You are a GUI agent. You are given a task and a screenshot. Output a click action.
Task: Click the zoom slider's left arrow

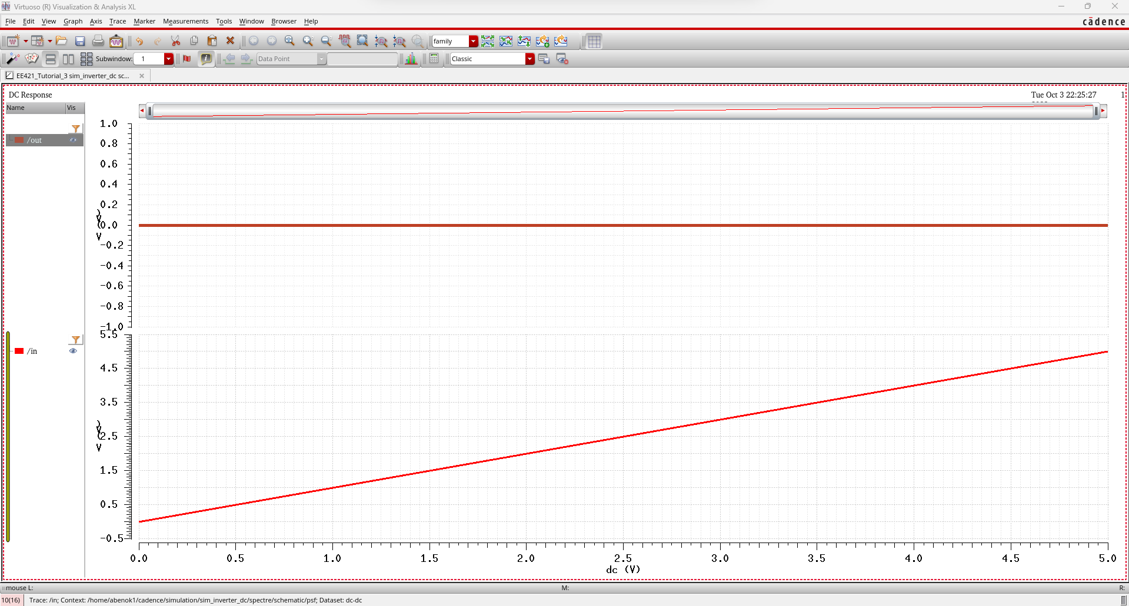click(142, 111)
